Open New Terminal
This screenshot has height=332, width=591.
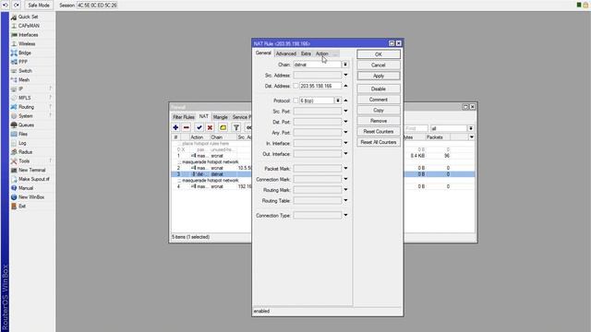(31, 170)
